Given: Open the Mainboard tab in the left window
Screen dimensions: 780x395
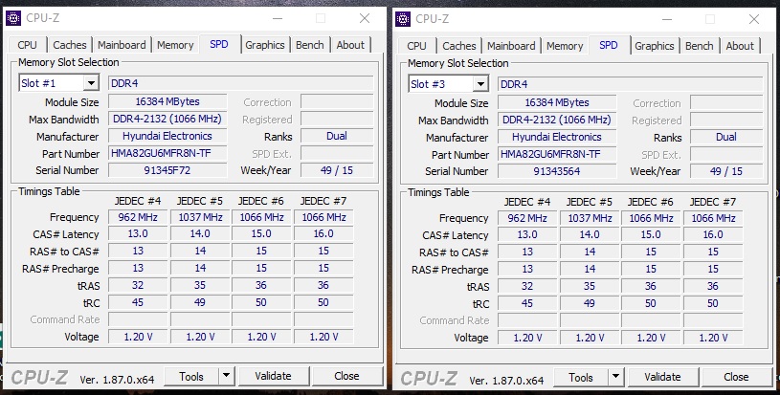Looking at the screenshot, I should coord(122,45).
